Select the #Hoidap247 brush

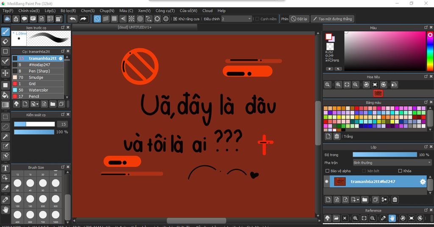[38, 65]
